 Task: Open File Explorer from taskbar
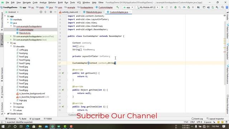click(40, 126)
